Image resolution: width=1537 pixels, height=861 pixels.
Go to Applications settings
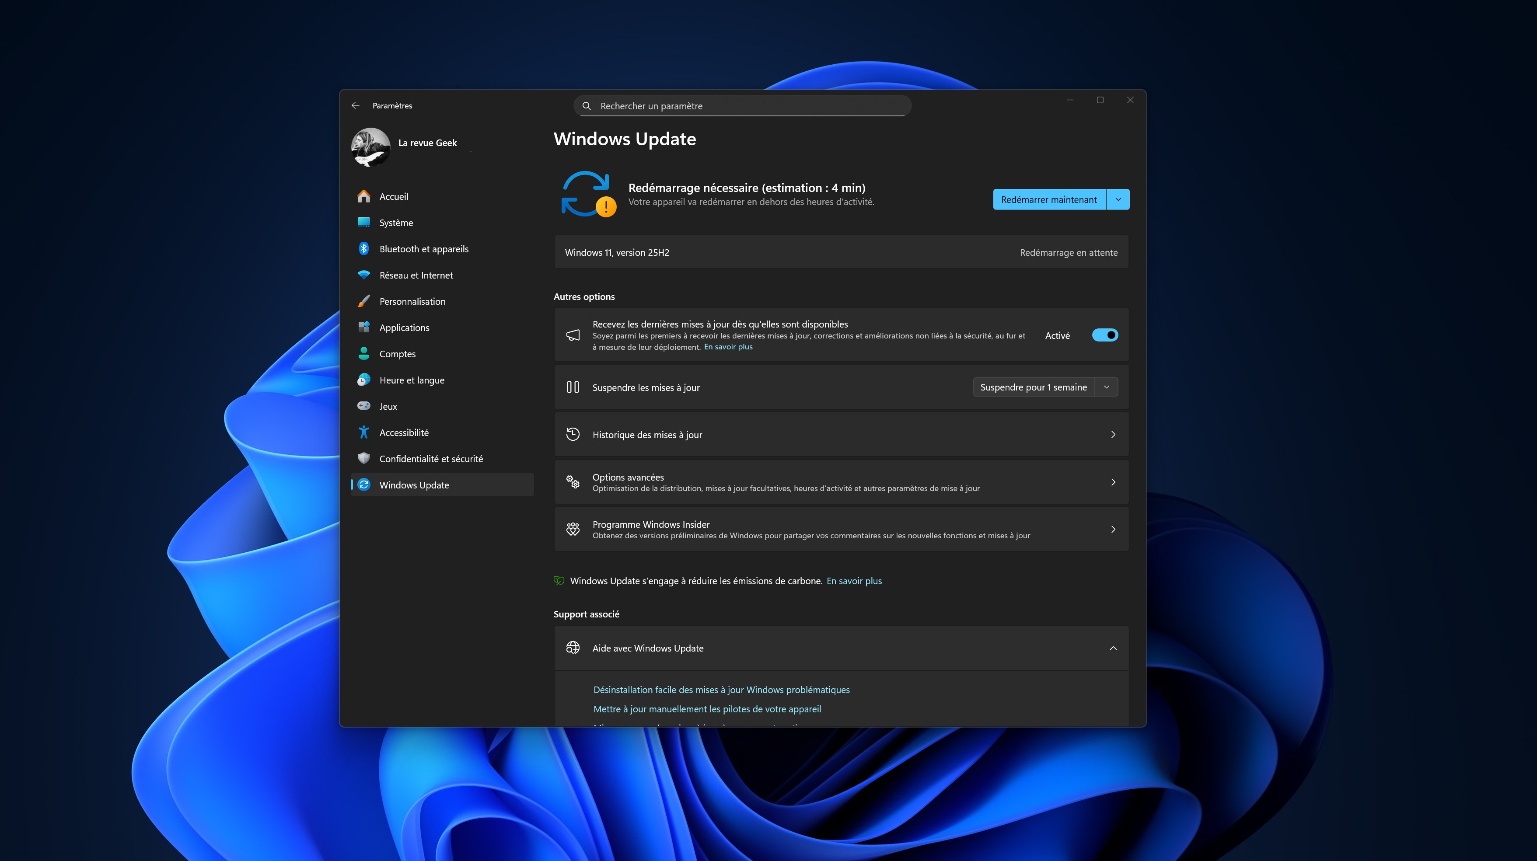(404, 328)
